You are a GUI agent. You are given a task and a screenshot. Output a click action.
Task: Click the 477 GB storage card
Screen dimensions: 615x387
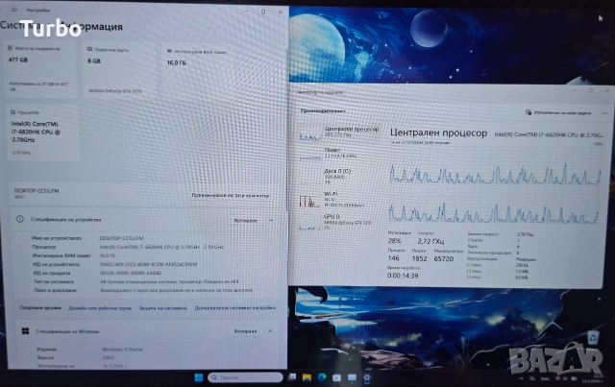(39, 69)
